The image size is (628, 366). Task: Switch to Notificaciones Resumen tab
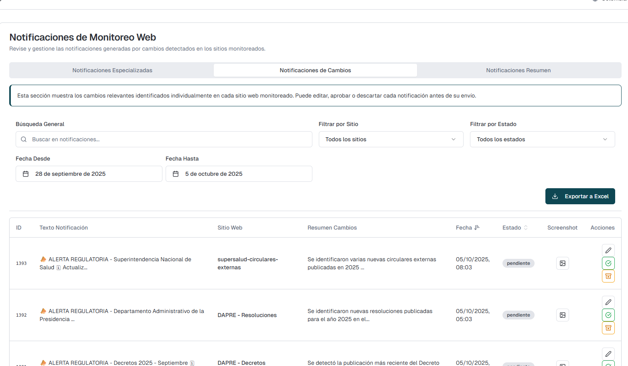click(x=518, y=70)
